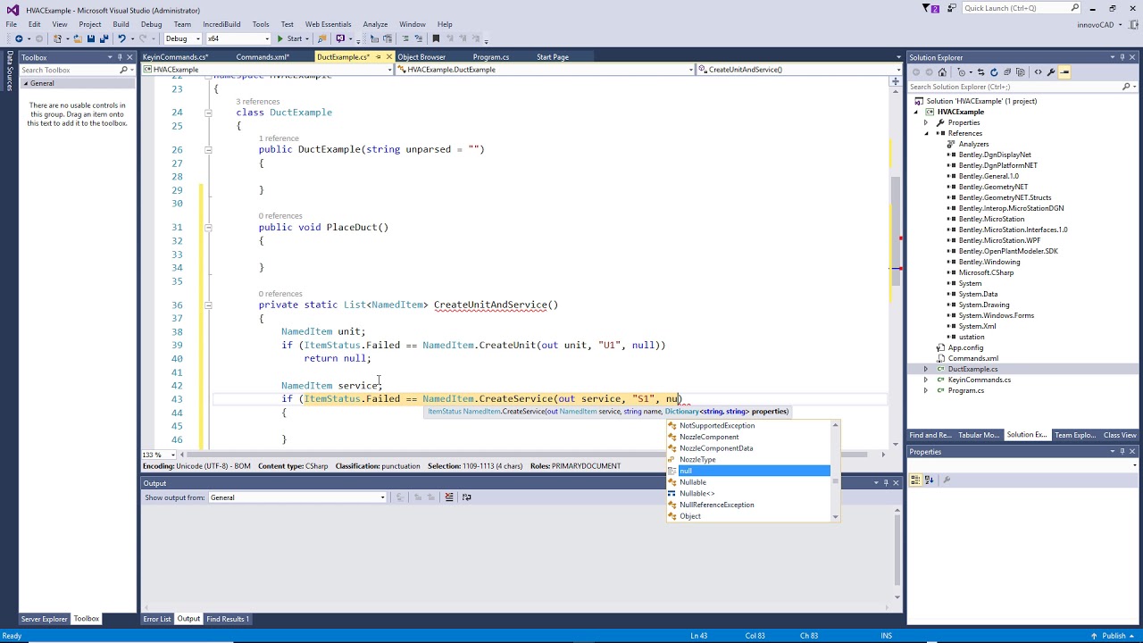This screenshot has height=643, width=1143.
Task: Click the highlighted Preview Selected Items icon
Action: 1064,72
